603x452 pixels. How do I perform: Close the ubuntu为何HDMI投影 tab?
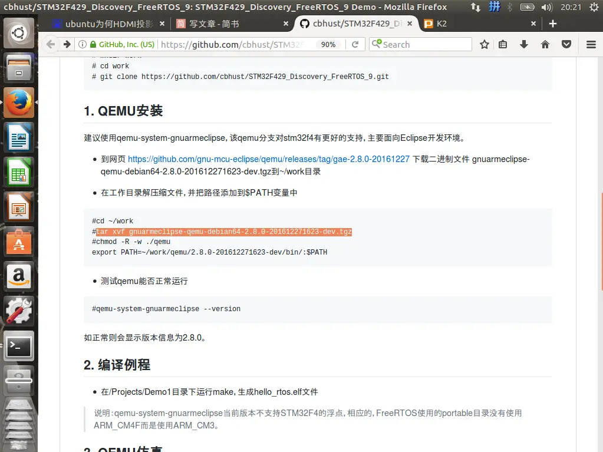click(162, 24)
